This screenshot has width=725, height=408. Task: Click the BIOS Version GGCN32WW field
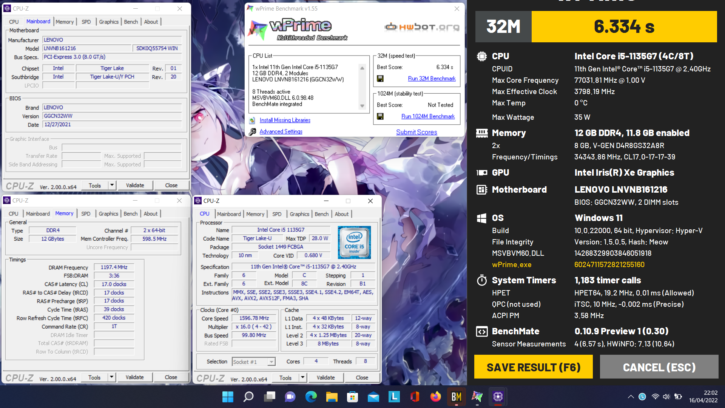(112, 116)
